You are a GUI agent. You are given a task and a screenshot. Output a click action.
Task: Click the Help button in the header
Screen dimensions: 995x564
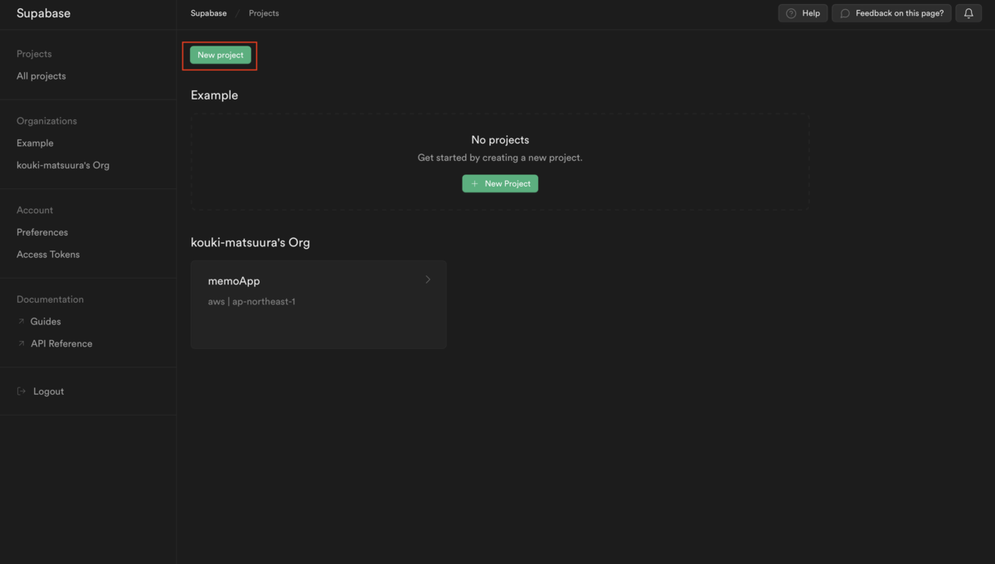click(803, 13)
